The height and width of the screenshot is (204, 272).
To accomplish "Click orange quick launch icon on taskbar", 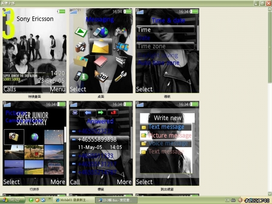I will [x=37, y=200].
